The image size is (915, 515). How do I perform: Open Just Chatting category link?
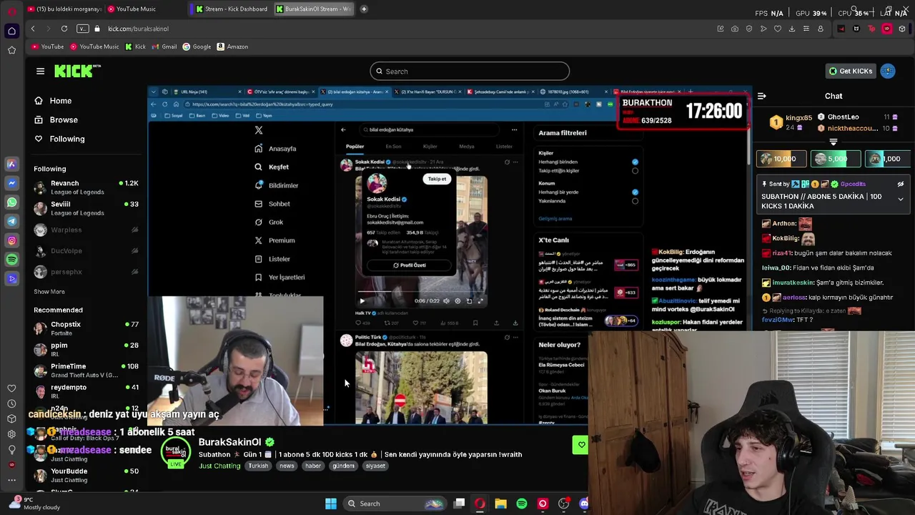(219, 466)
